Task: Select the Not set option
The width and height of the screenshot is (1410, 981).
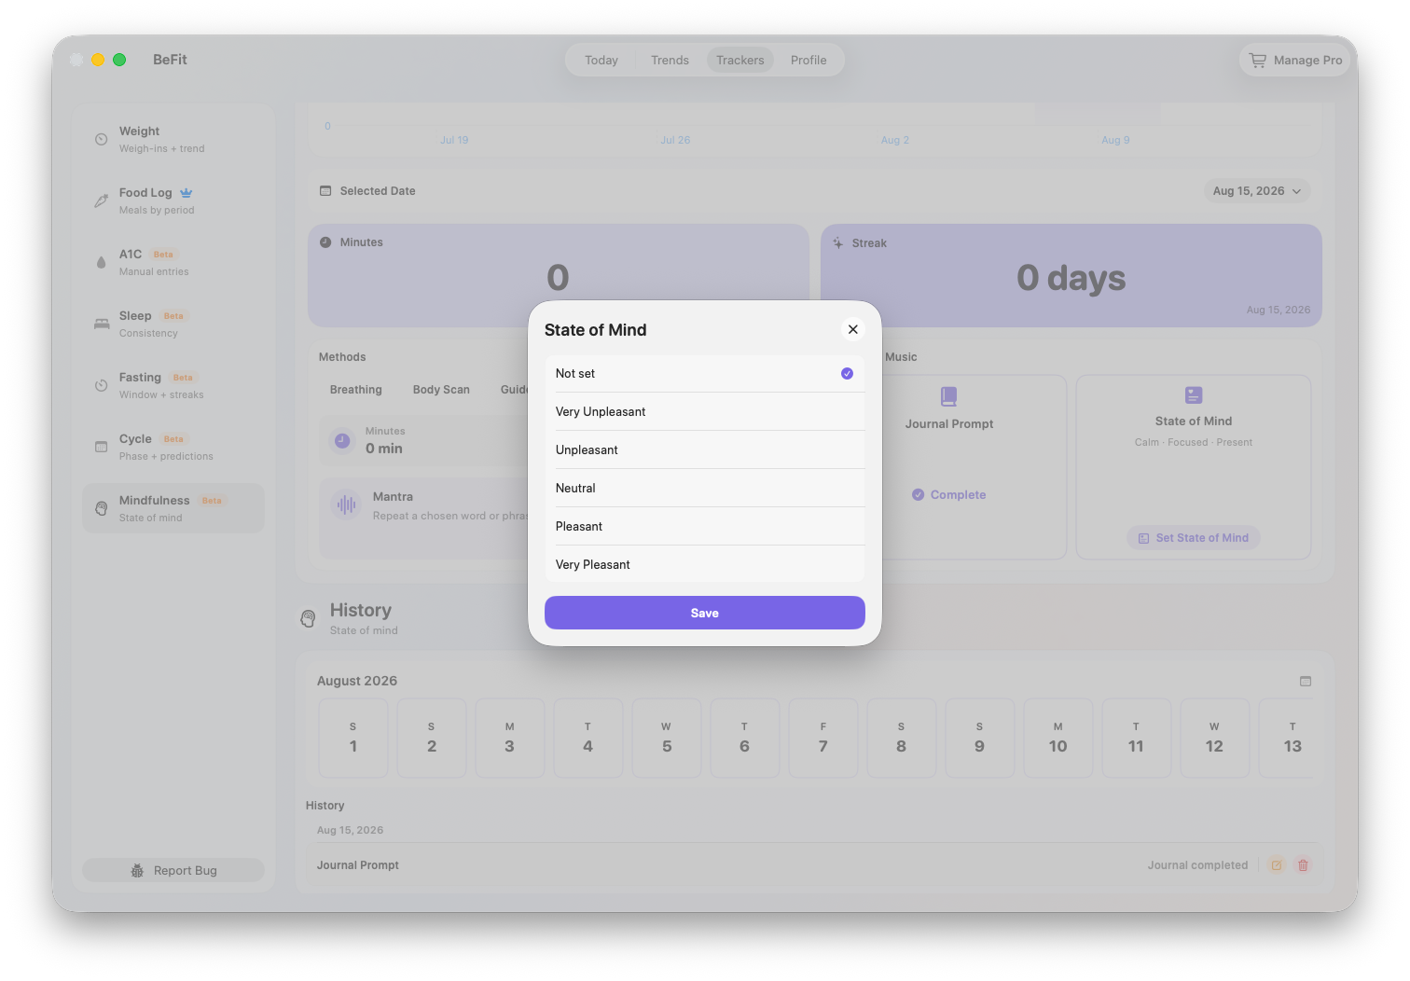Action: [x=705, y=374]
